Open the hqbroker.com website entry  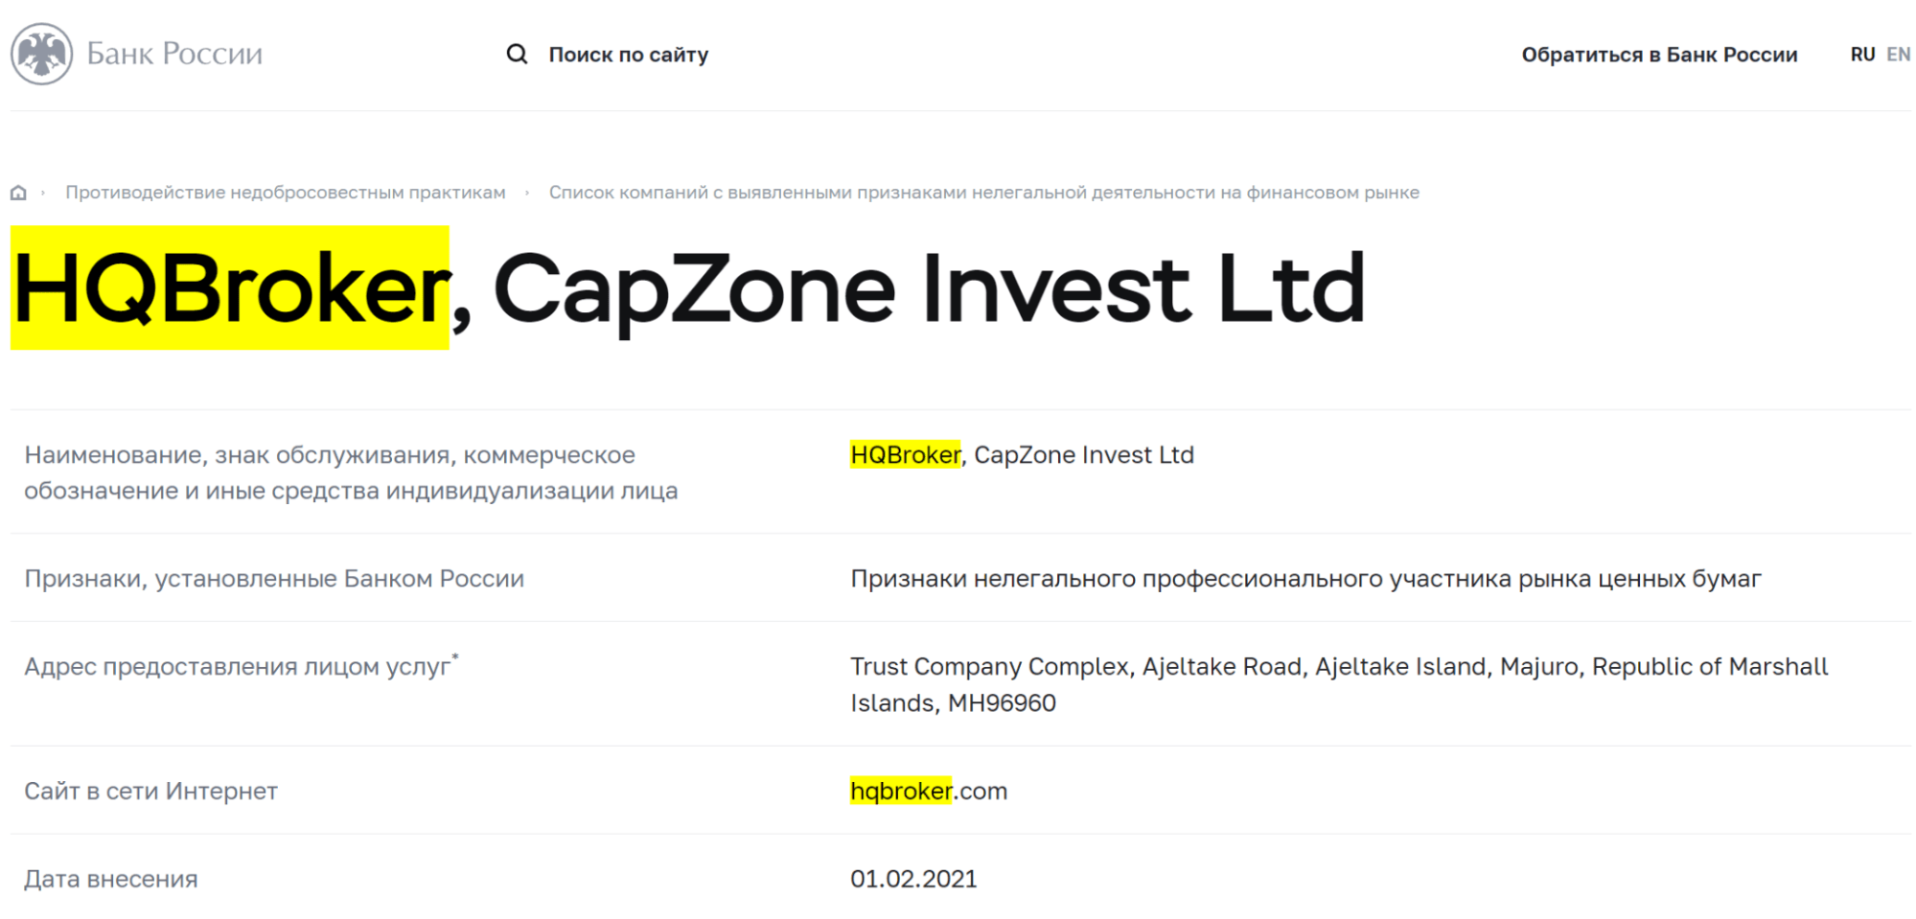929,791
